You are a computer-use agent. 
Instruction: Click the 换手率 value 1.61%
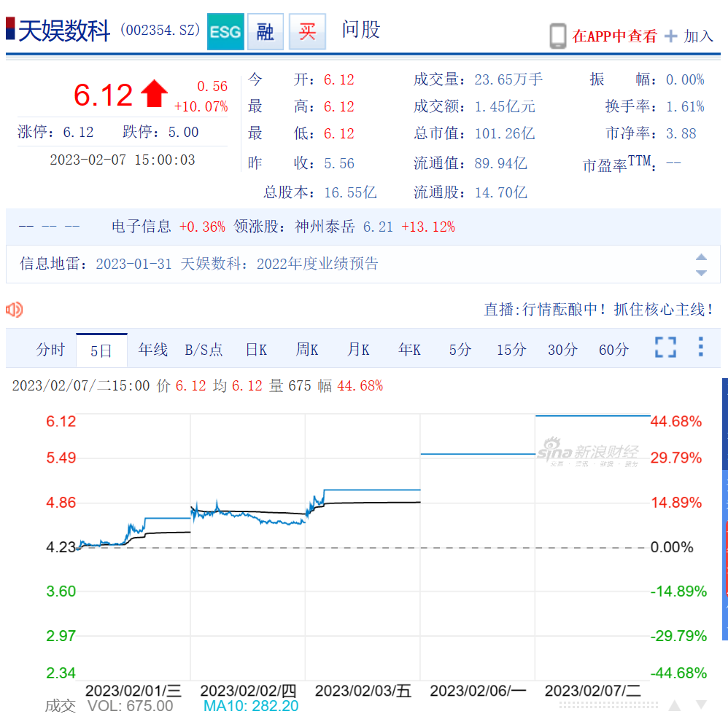685,106
